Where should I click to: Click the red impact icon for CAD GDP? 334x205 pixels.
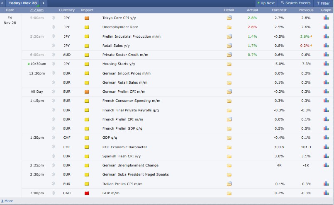pyautogui.click(x=87, y=193)
